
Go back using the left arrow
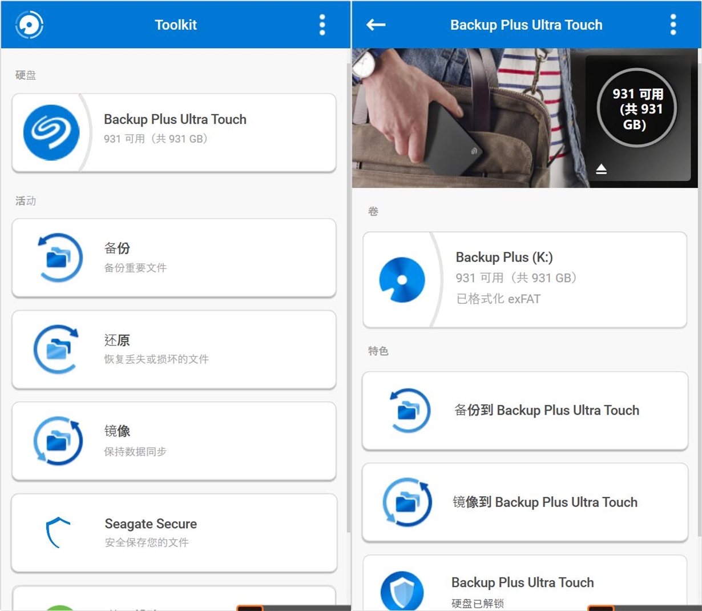point(376,25)
